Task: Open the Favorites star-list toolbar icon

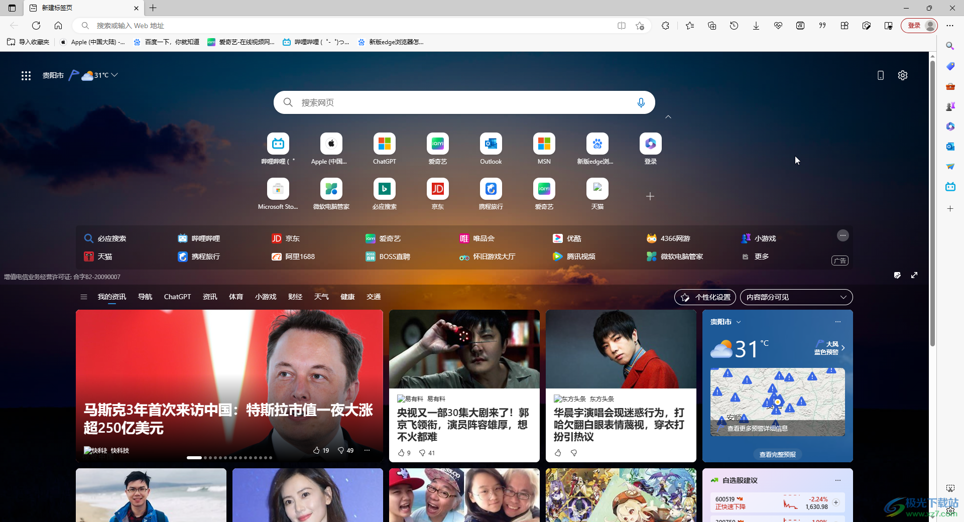Action: 690,26
